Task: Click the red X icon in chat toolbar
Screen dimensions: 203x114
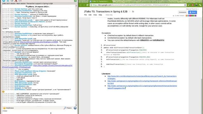Action: coord(16,1)
